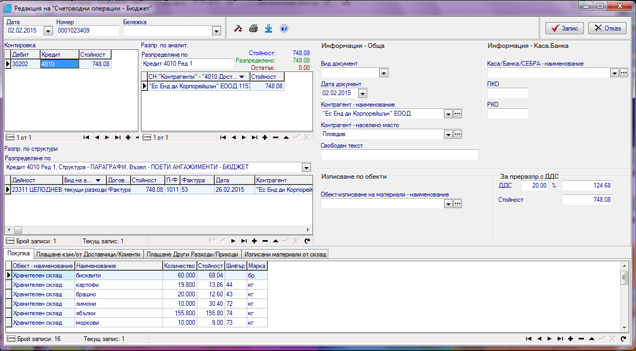Screen dimensions: 636x351
Task: Add a record with plus in Разпр. по структури navigator
Action: pyautogui.click(x=254, y=241)
